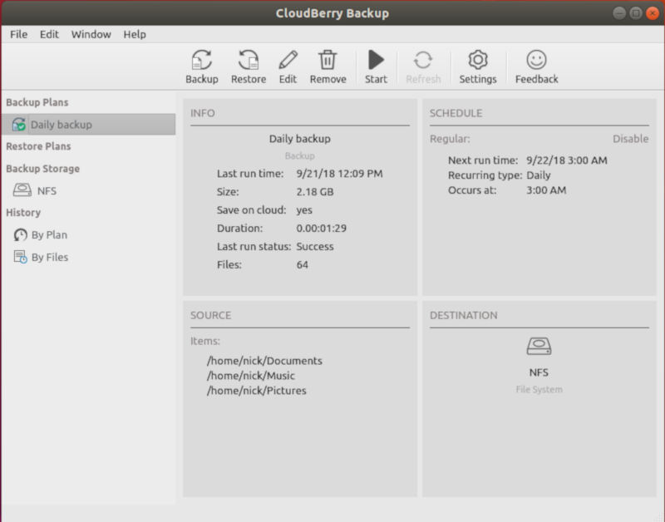This screenshot has height=522, width=665.
Task: Open CloudBerry Settings
Action: [x=477, y=65]
